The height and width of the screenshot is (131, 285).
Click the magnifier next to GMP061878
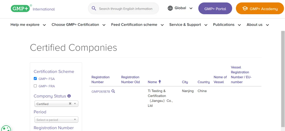click(113, 91)
